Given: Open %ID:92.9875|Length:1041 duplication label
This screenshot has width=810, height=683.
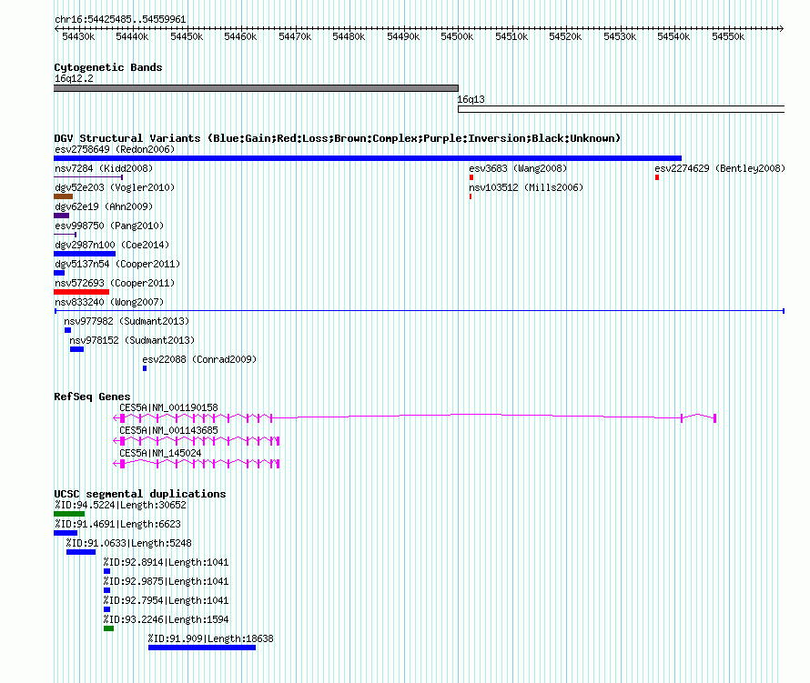Looking at the screenshot, I should [x=166, y=581].
